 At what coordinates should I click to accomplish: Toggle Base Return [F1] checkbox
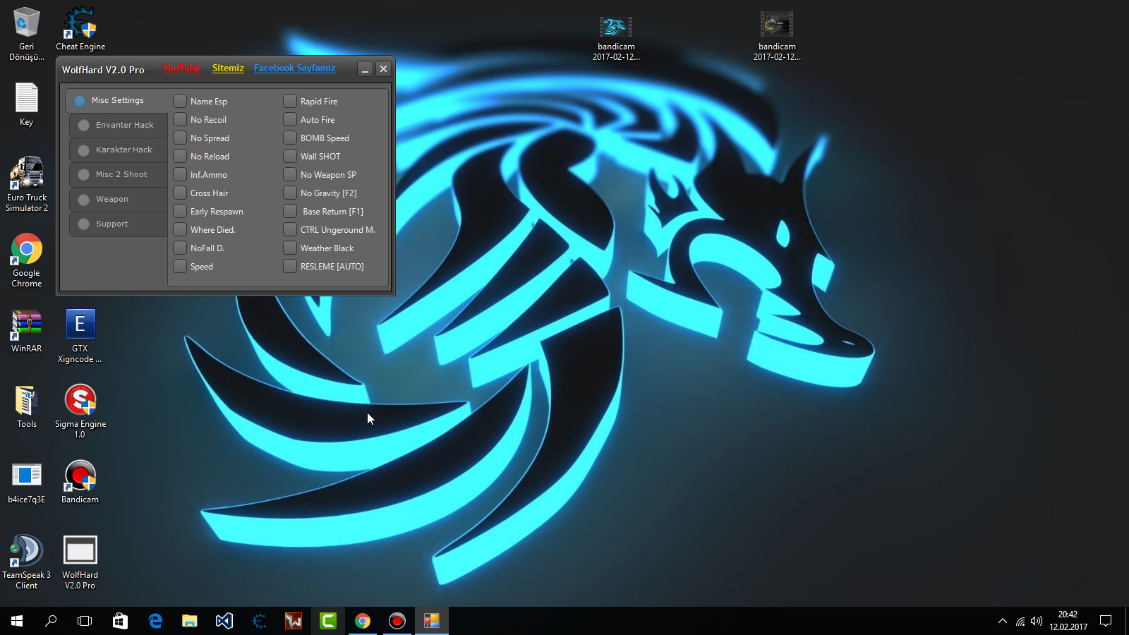click(x=290, y=211)
